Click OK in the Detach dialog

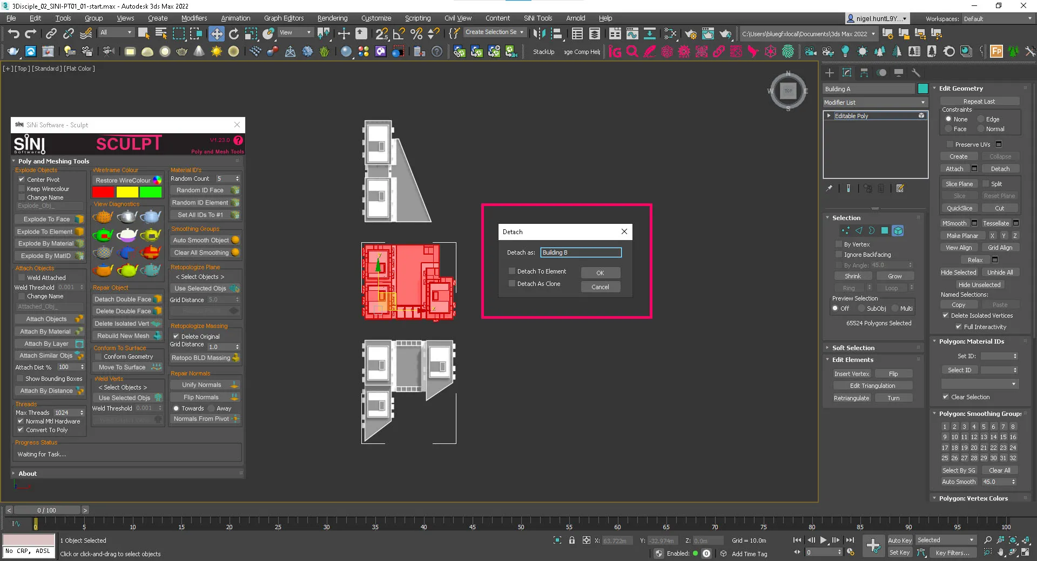[600, 273]
